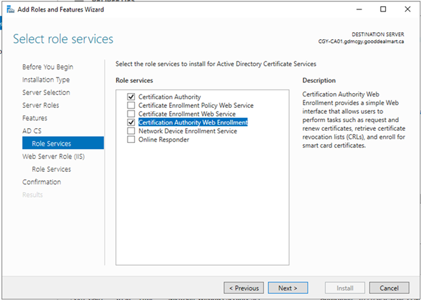The width and height of the screenshot is (421, 300).
Task: Open the Server Roles step
Action: pos(40,105)
